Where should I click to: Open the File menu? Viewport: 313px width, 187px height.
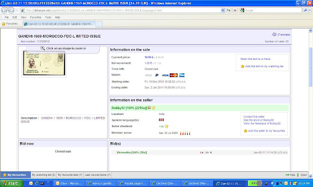6,18
